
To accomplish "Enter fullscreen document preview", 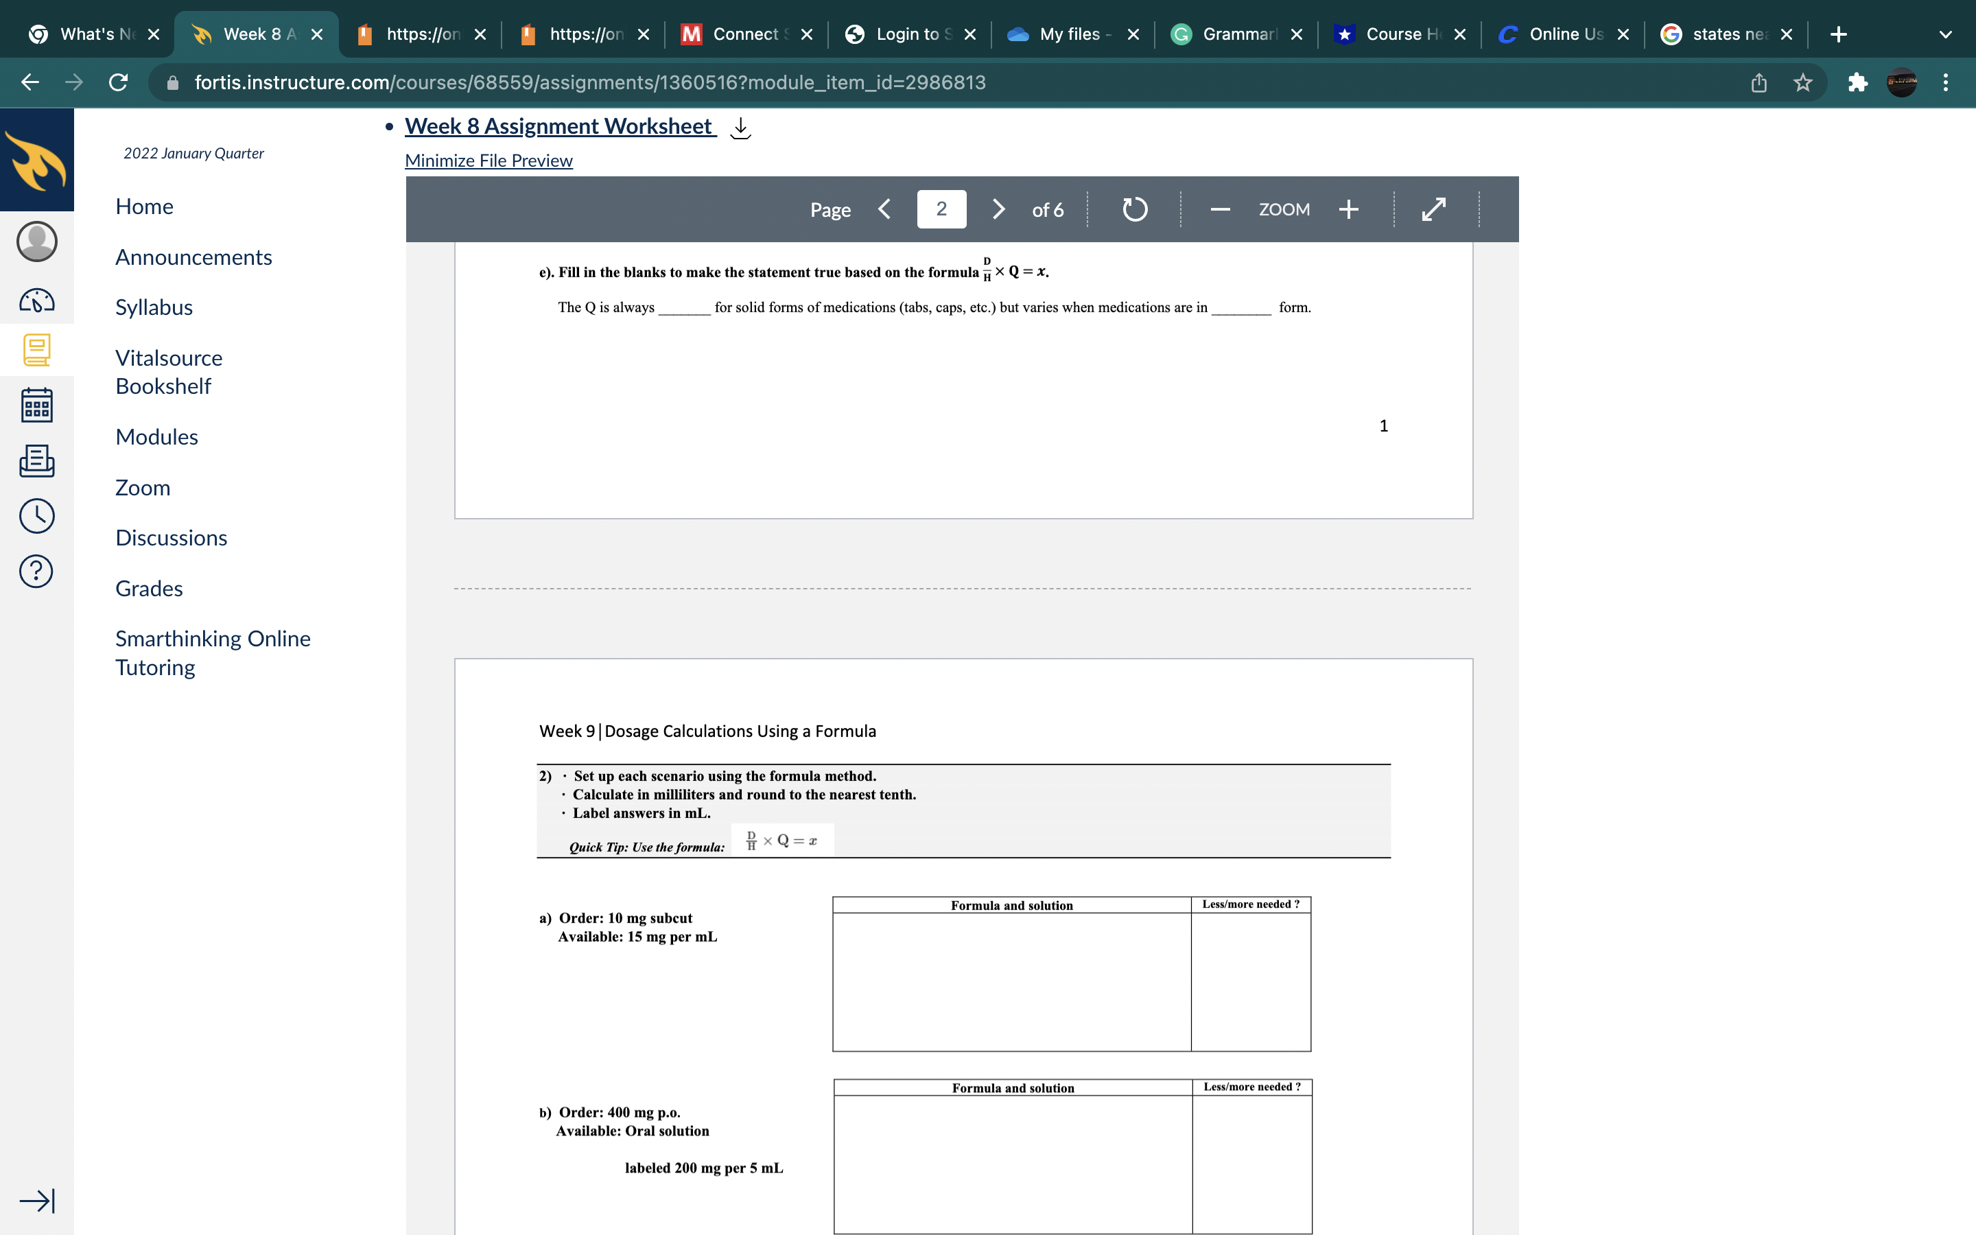I will pyautogui.click(x=1434, y=210).
